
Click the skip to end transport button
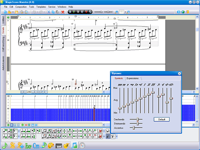point(82,12)
